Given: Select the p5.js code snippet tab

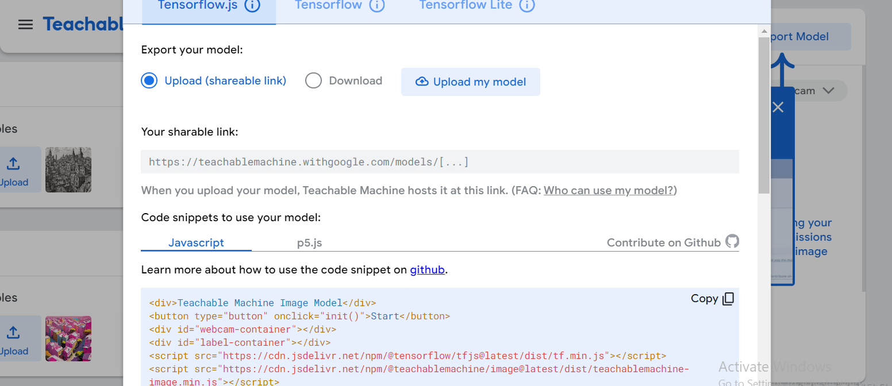Looking at the screenshot, I should pos(309,242).
